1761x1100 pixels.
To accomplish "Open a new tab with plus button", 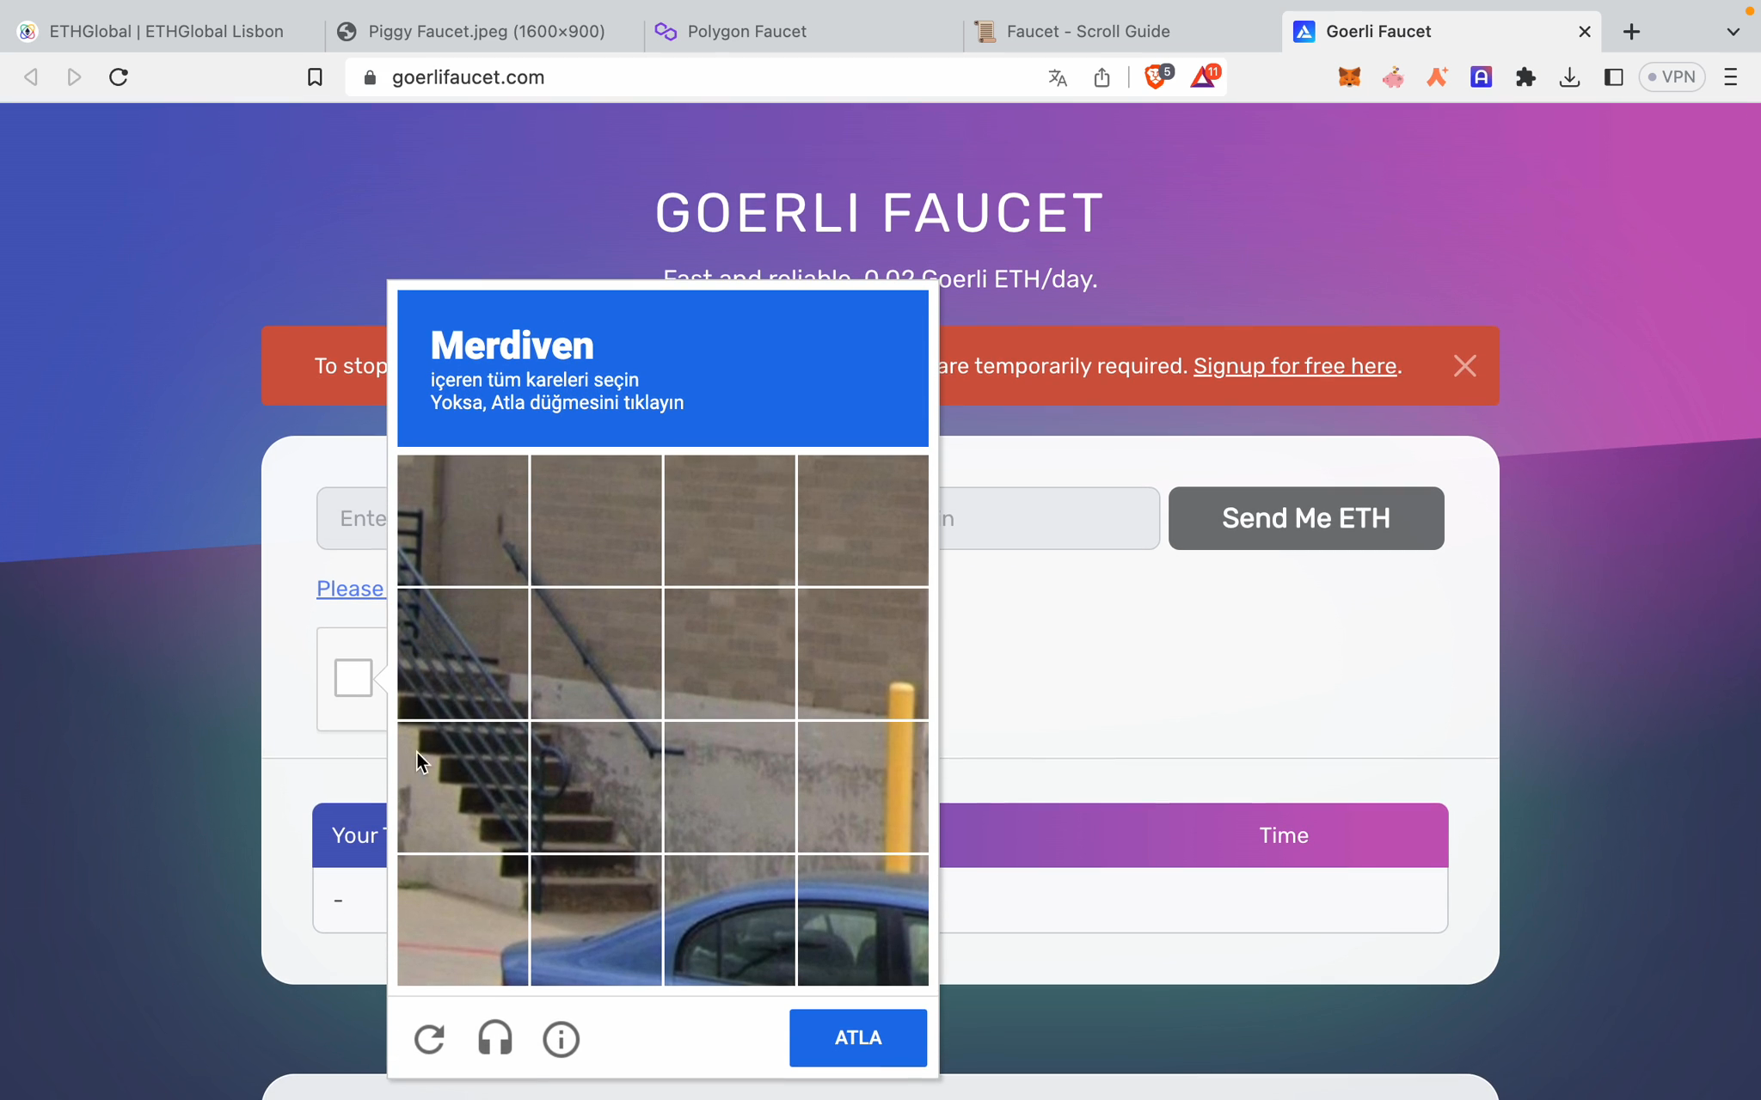I will coord(1631,32).
